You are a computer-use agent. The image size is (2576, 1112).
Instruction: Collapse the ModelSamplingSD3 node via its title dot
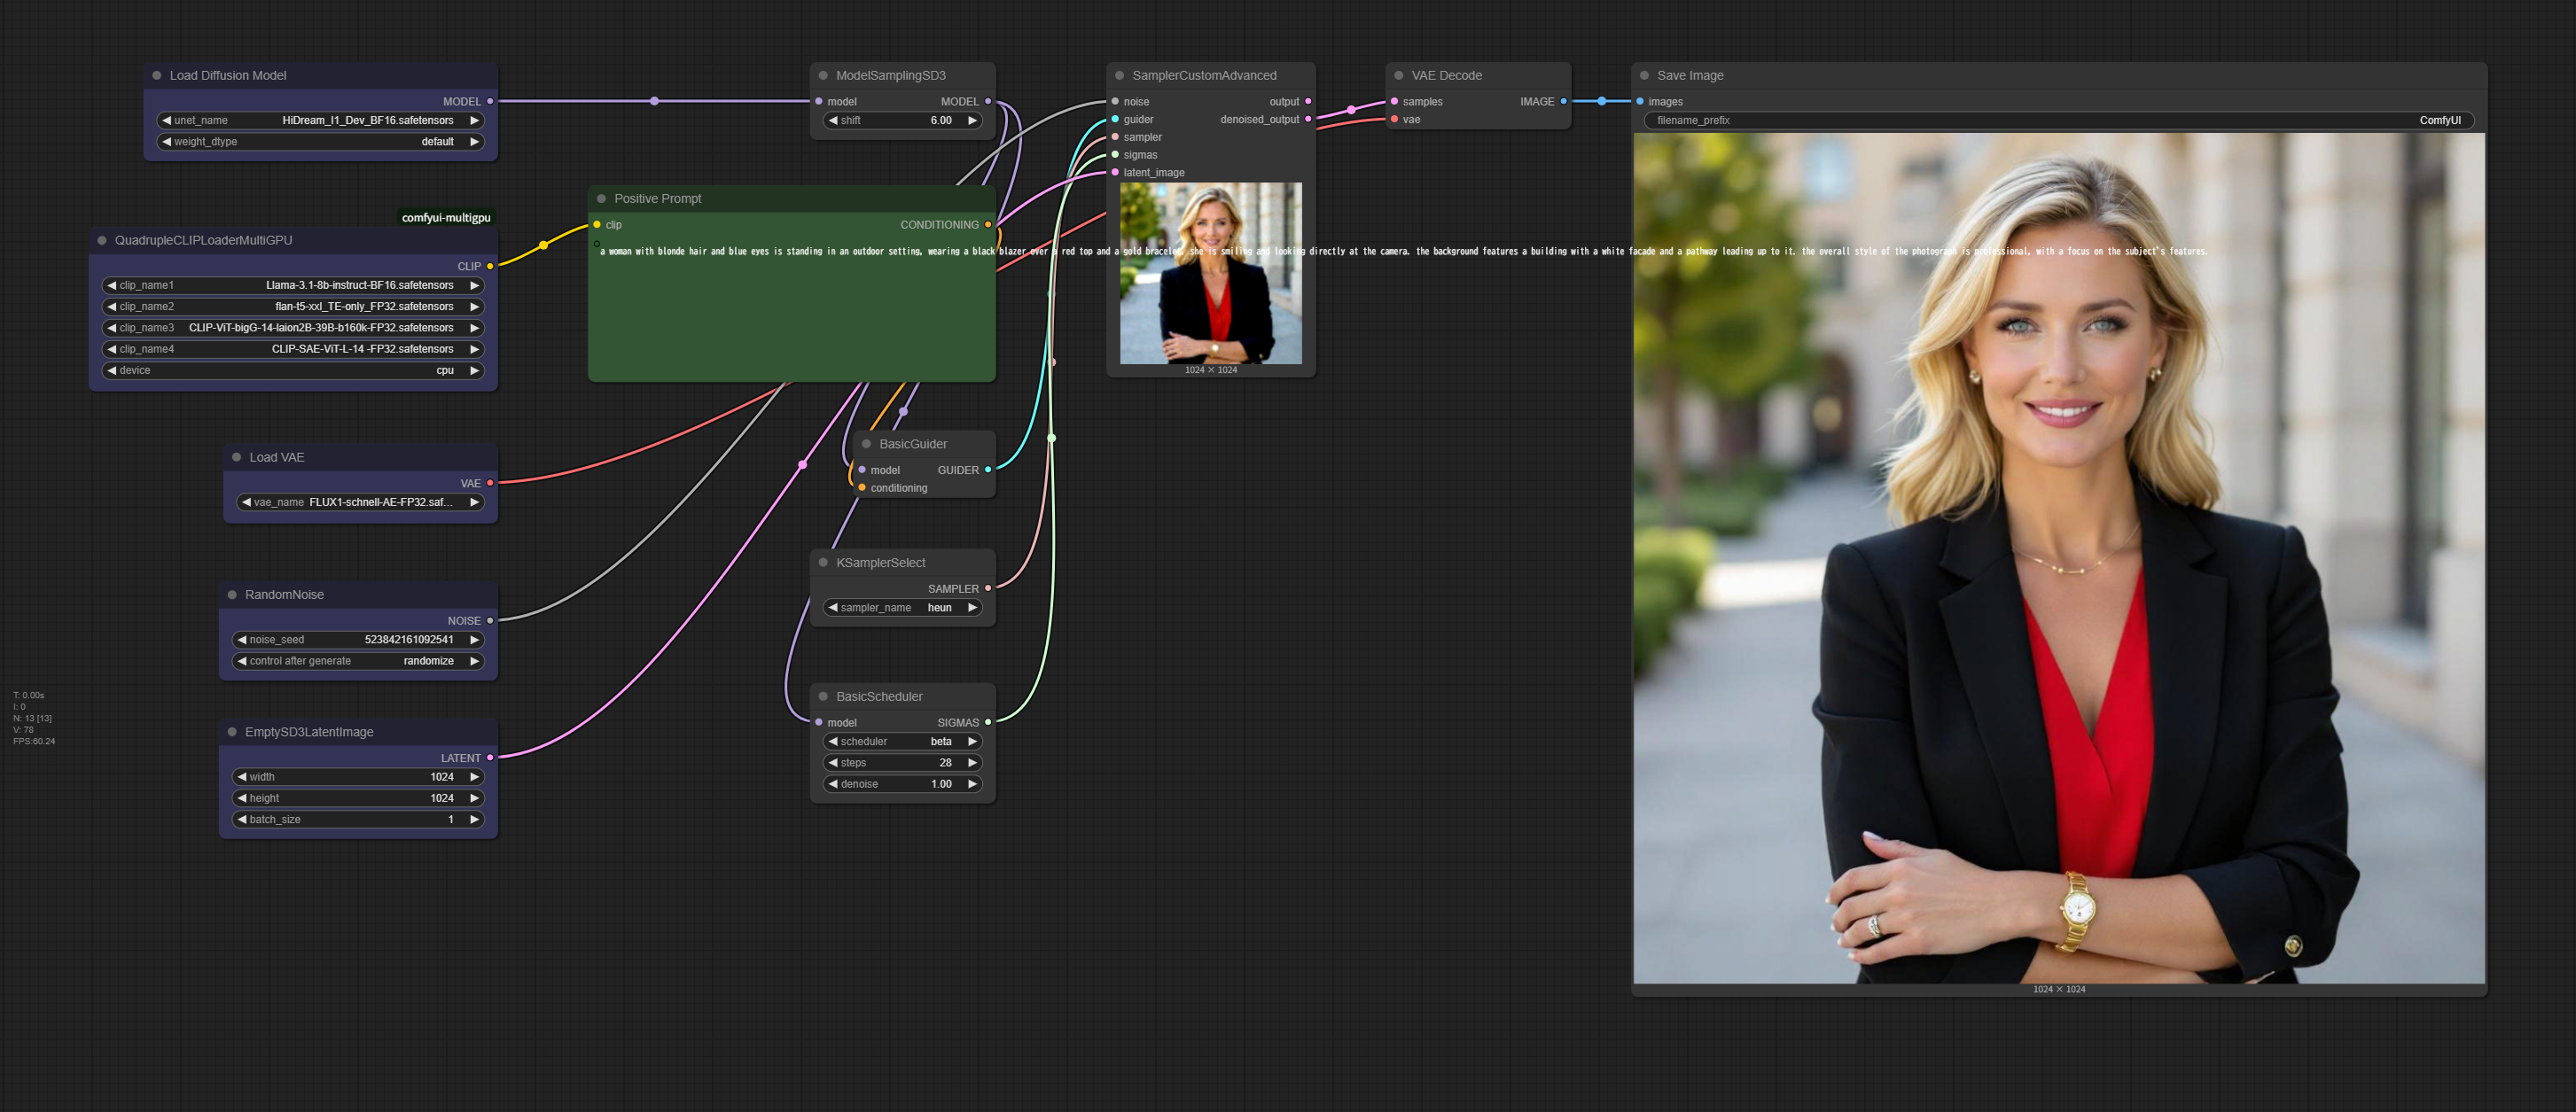[x=823, y=75]
